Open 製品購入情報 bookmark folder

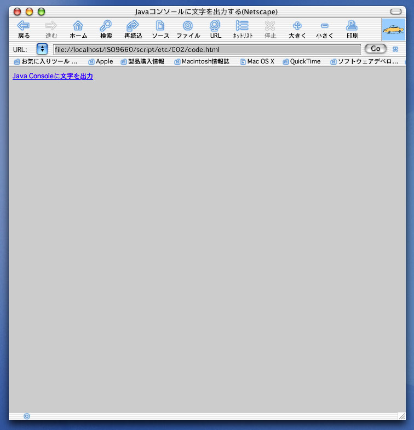pos(142,61)
